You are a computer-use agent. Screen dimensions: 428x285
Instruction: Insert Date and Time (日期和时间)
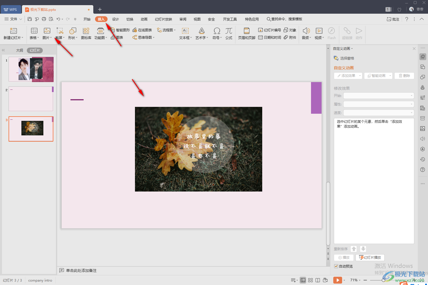(x=269, y=37)
